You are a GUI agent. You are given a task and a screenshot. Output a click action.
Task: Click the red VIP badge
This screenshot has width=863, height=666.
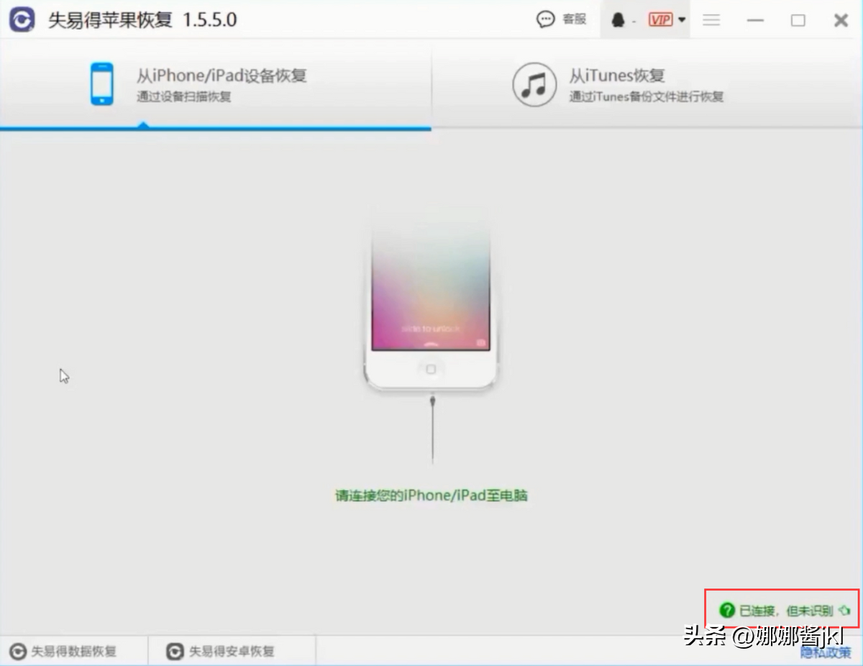point(660,20)
